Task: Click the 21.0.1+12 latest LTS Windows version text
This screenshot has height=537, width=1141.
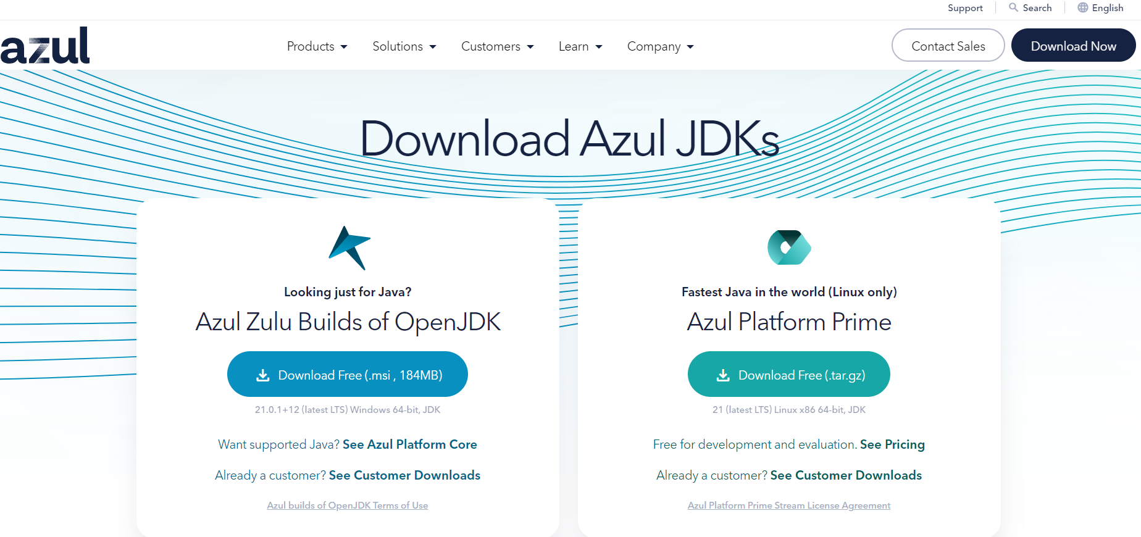Action: click(x=348, y=410)
